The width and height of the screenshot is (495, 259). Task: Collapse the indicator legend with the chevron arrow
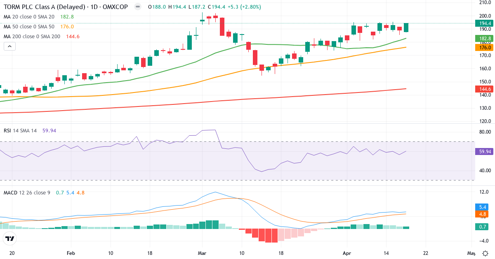coord(9,46)
